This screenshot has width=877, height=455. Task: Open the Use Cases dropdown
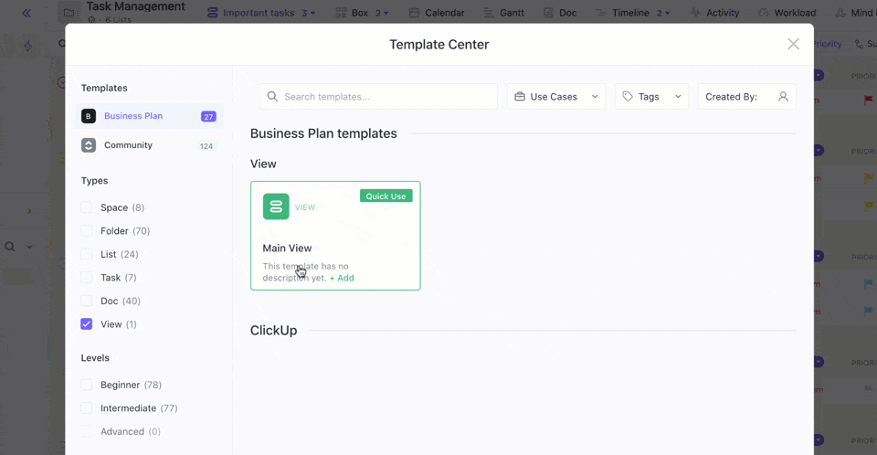coord(556,97)
